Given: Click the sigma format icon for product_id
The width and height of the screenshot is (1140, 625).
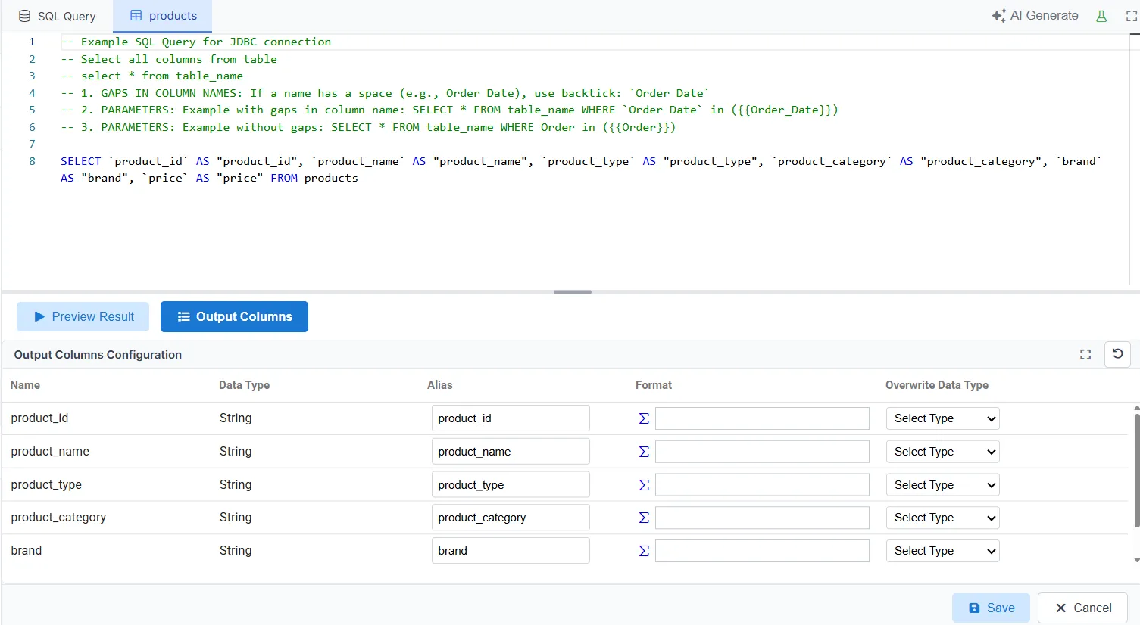Looking at the screenshot, I should 642,418.
